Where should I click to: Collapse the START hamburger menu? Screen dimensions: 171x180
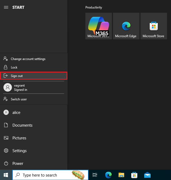[x=6, y=7]
